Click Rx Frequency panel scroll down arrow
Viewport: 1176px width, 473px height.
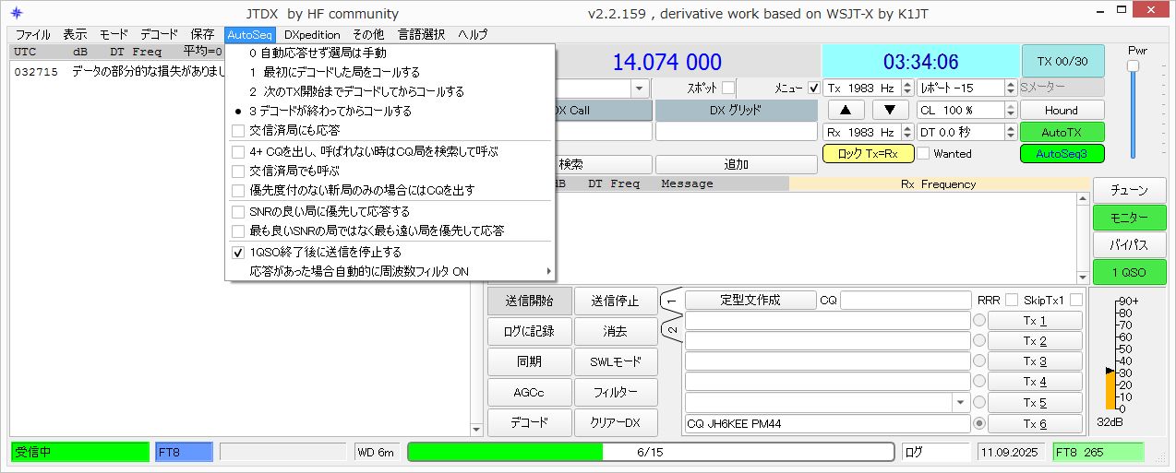(1083, 277)
